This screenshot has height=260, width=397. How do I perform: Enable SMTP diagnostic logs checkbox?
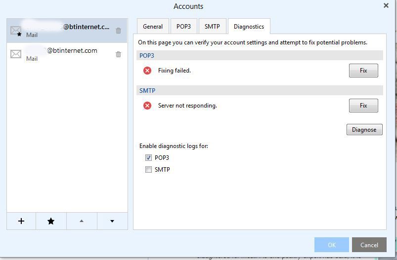click(x=148, y=170)
